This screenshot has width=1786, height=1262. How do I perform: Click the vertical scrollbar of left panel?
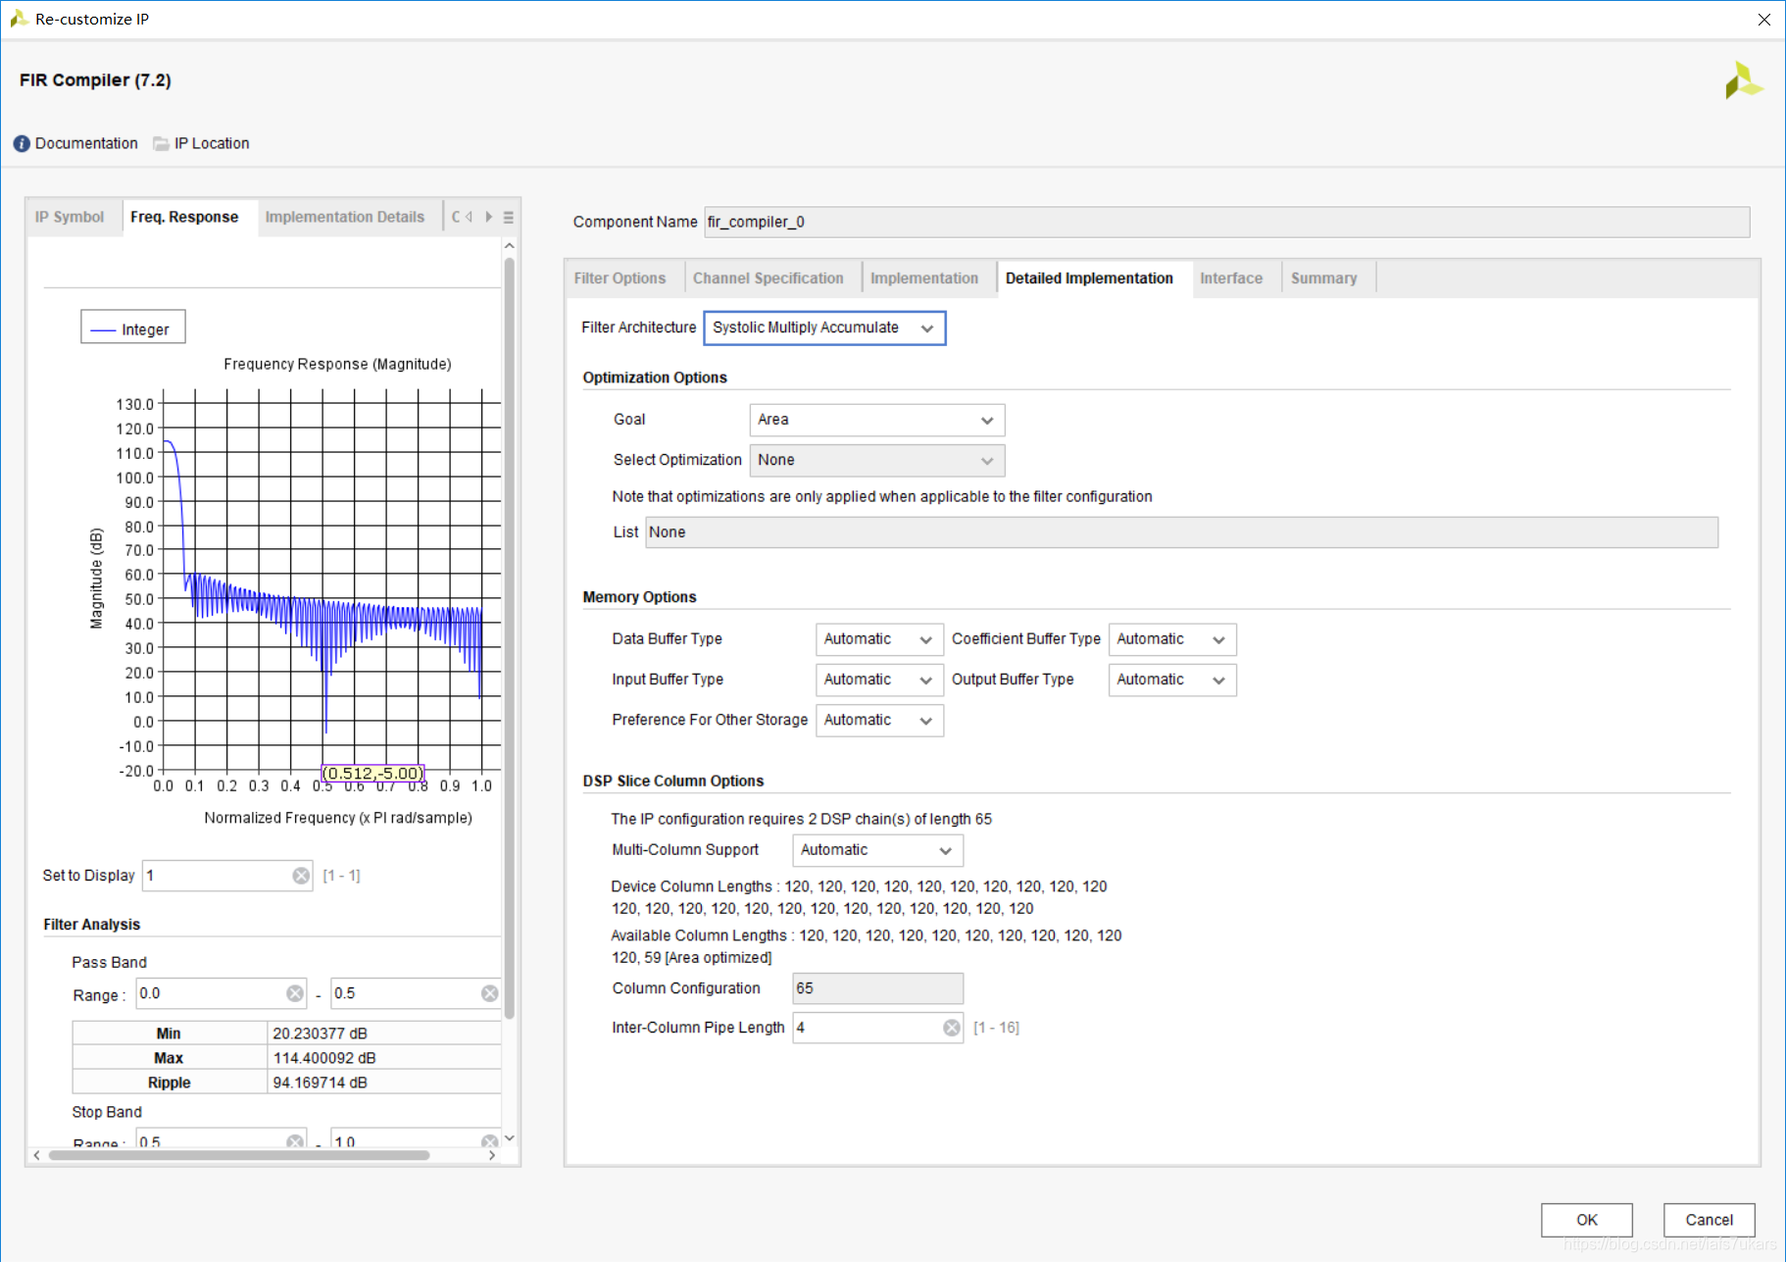point(509,637)
